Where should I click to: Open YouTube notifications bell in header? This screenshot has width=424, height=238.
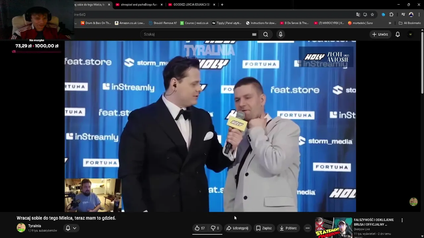(397, 34)
